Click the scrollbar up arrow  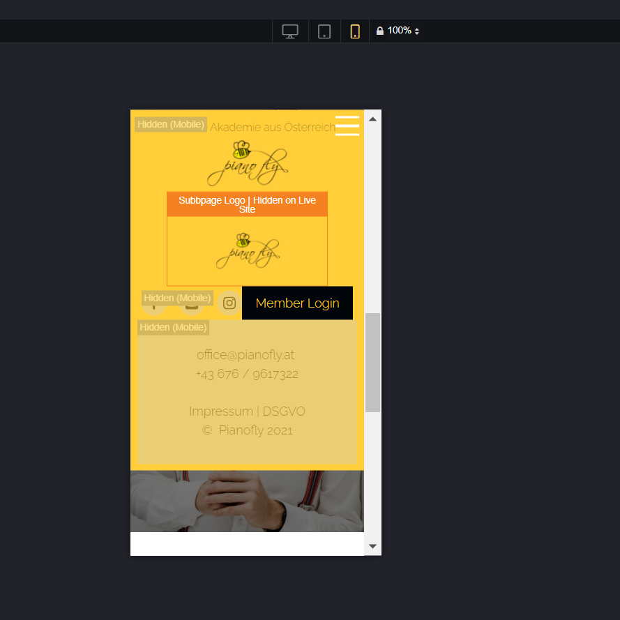click(x=372, y=119)
